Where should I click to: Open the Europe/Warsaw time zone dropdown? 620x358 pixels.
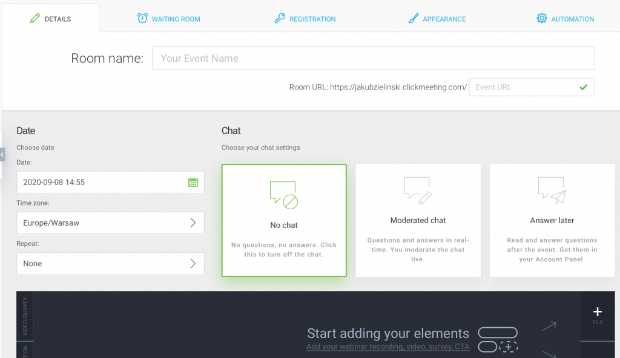click(110, 223)
